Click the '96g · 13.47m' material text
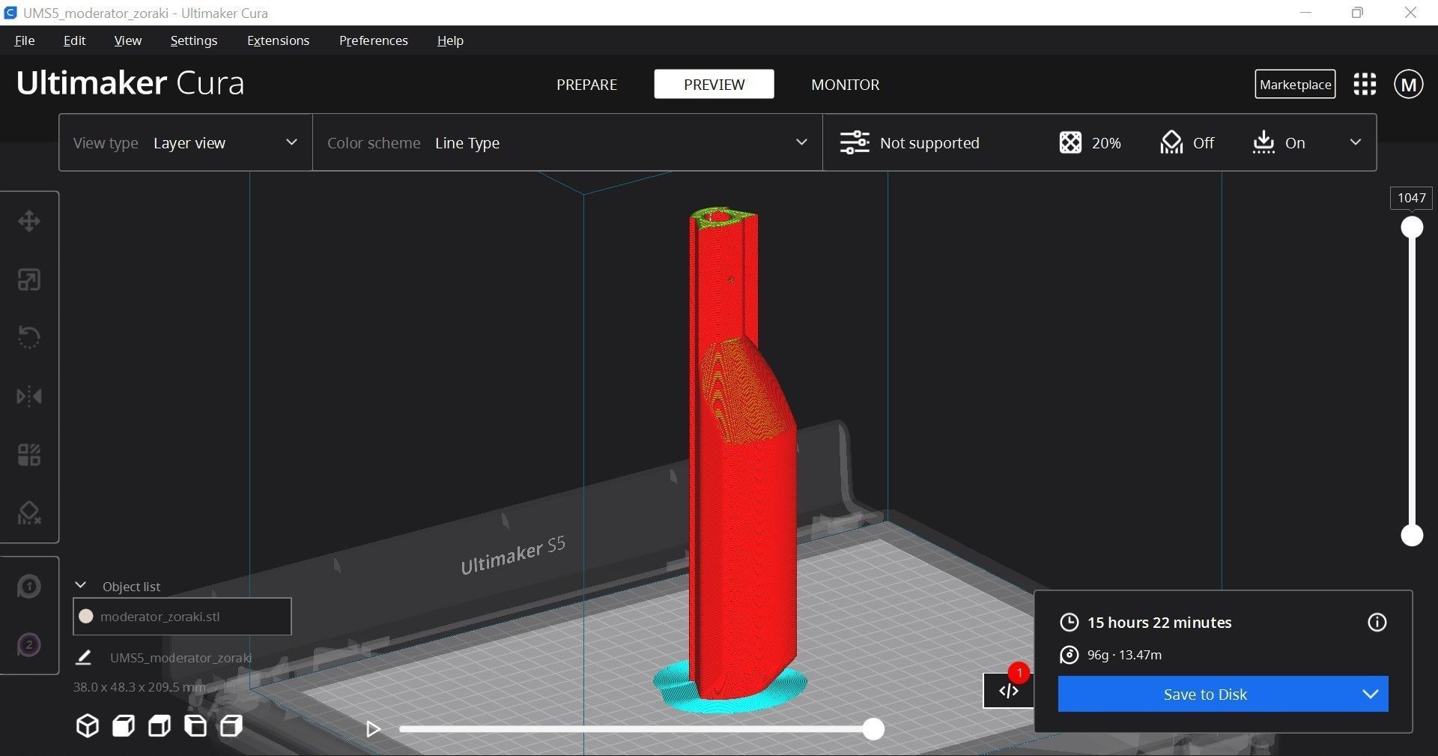Image resolution: width=1438 pixels, height=756 pixels. point(1124,655)
